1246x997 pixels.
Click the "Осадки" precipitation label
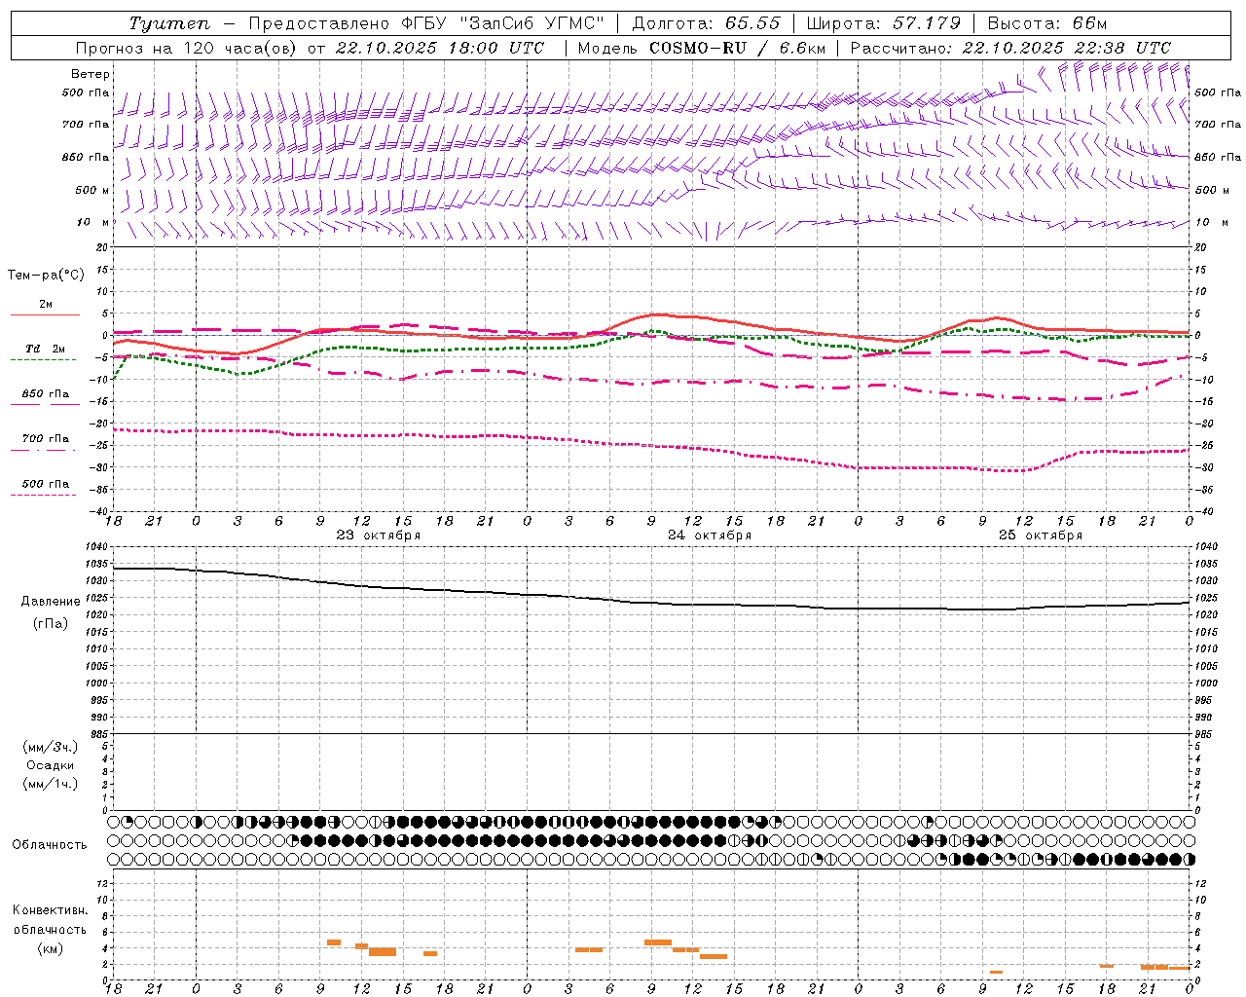51,765
